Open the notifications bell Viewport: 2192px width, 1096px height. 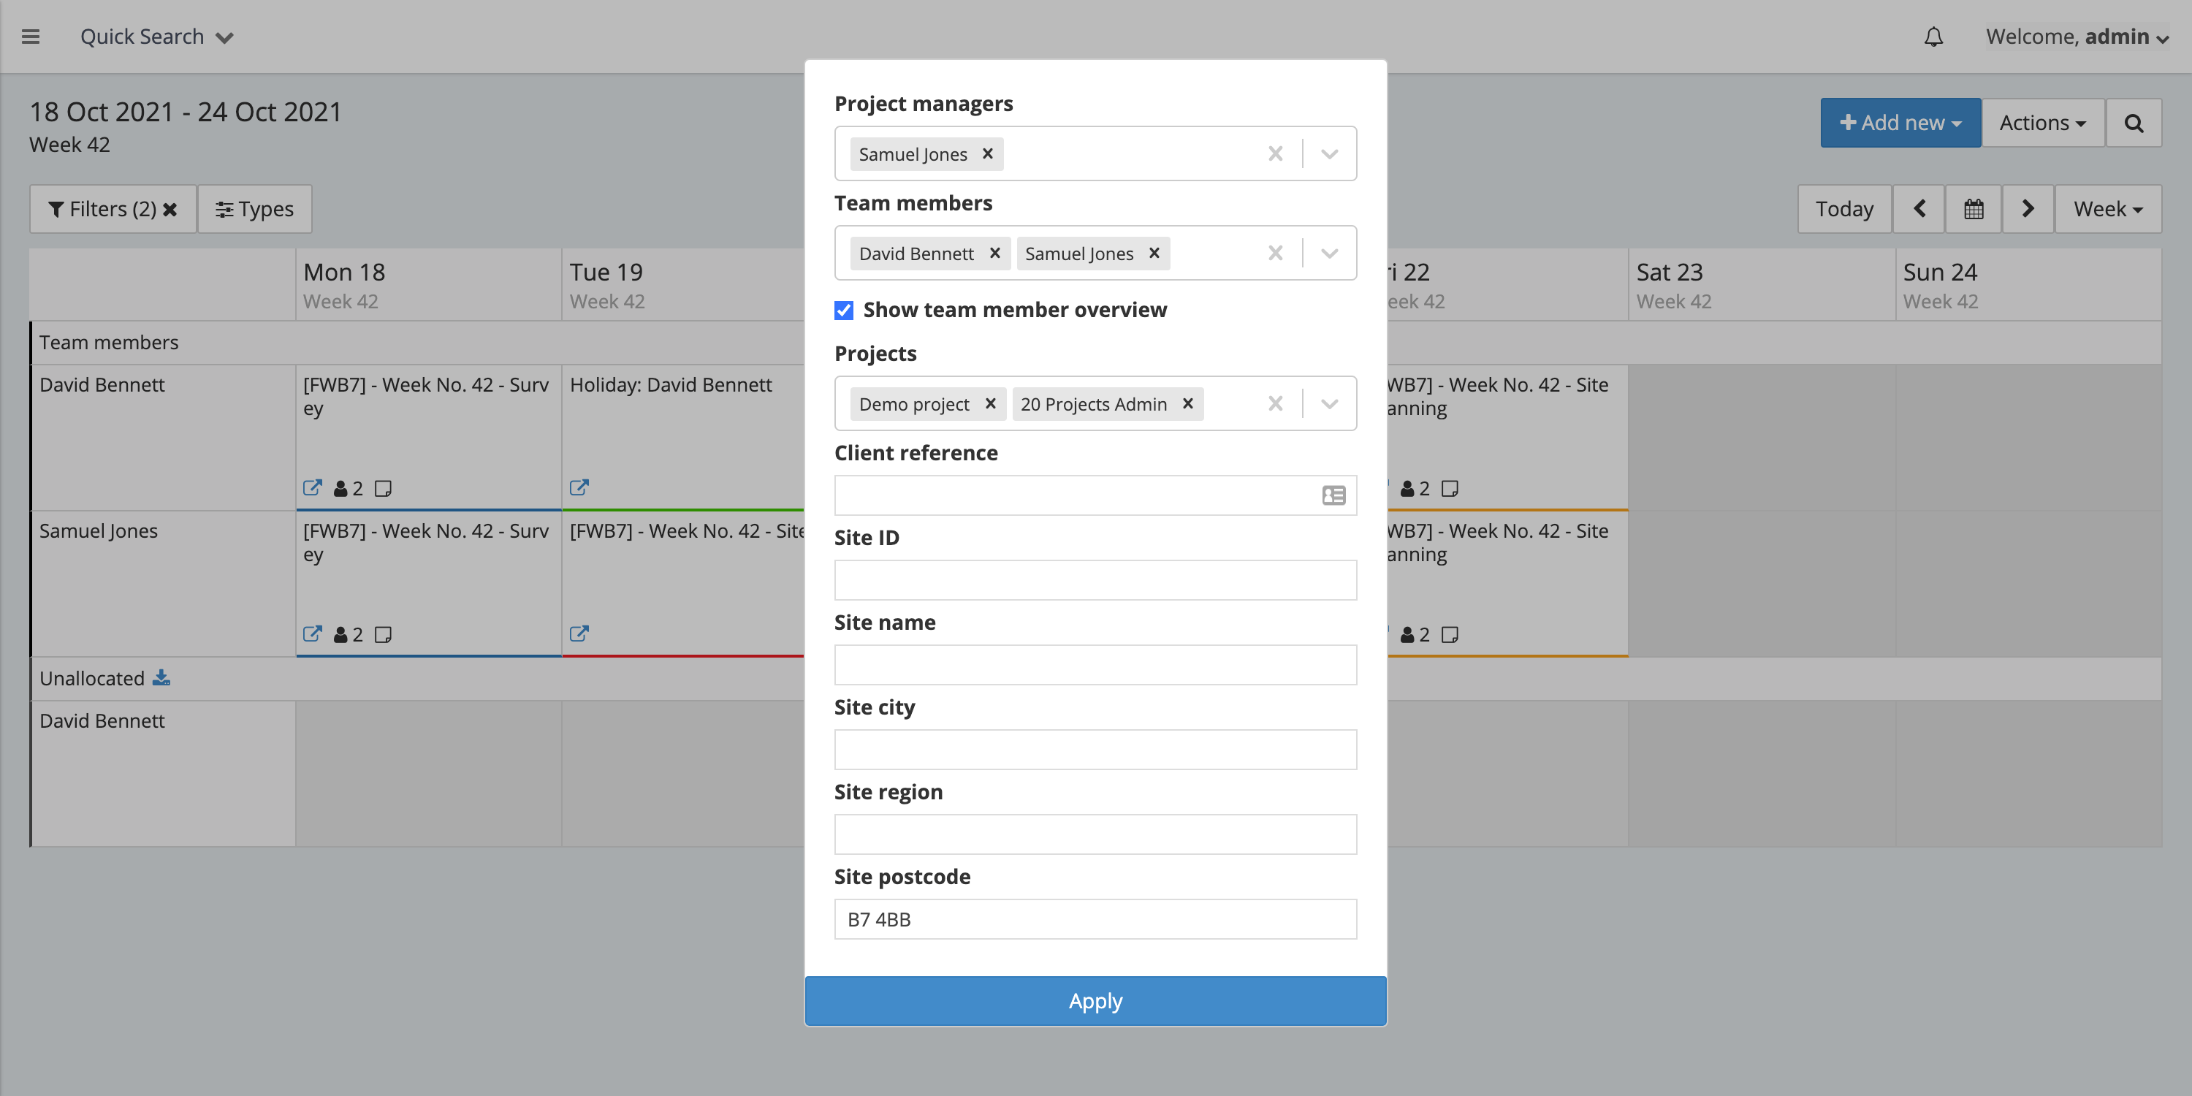[1933, 37]
